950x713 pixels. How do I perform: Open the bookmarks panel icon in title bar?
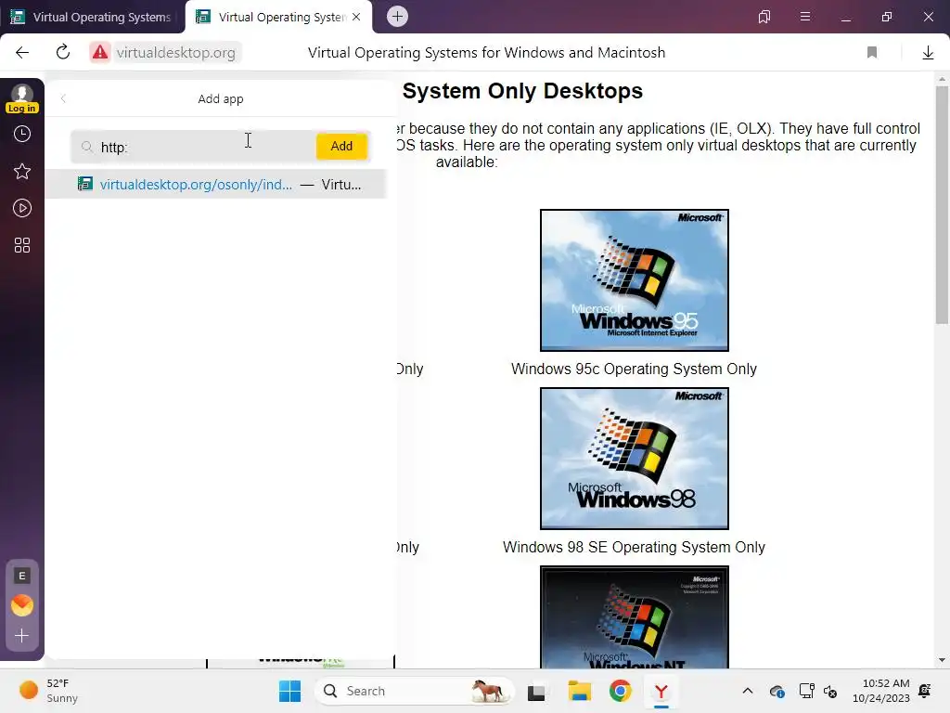pos(764,17)
